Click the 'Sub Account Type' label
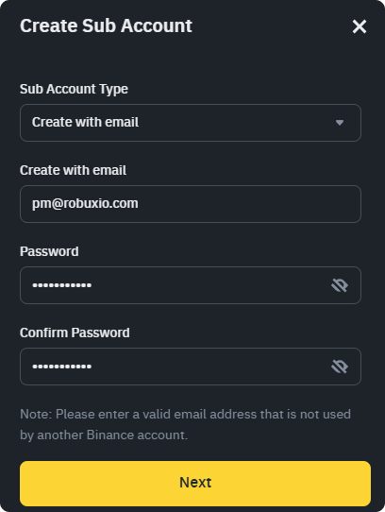This screenshot has width=385, height=512. [x=74, y=89]
